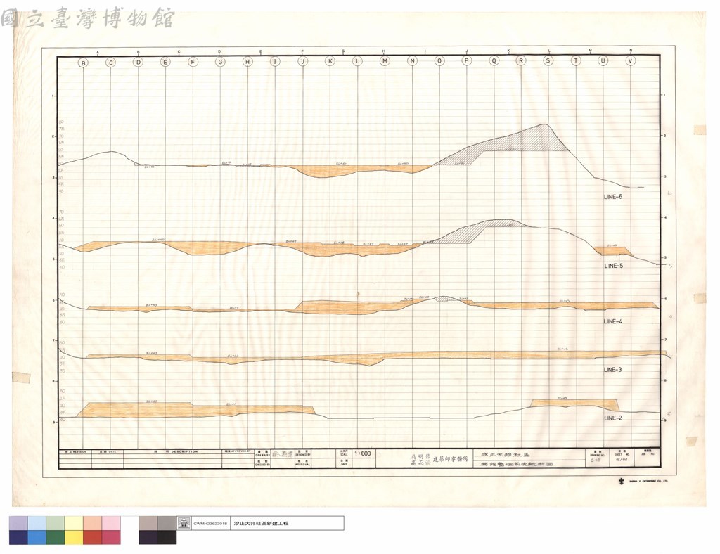Click the museum logo icon beside the catalog number

coord(184,523)
